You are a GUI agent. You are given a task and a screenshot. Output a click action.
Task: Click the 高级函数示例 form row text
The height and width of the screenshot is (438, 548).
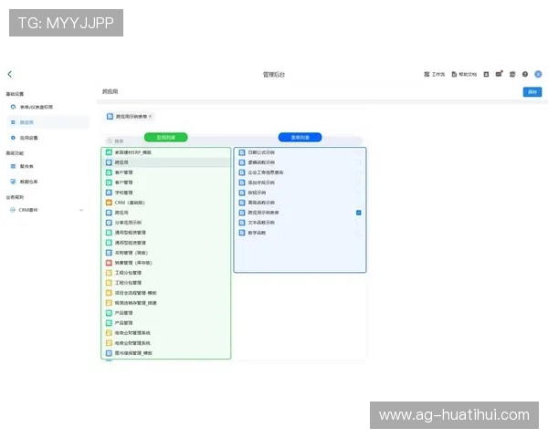(261, 203)
